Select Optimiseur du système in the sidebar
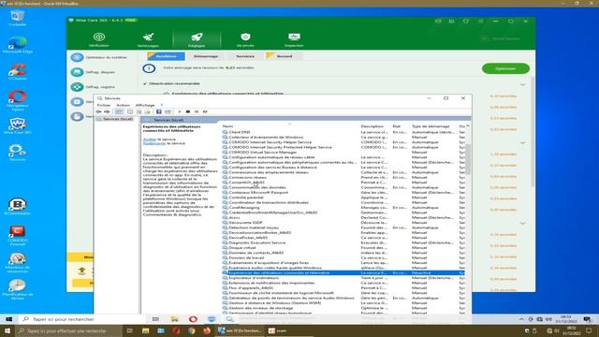This screenshot has width=599, height=337. [100, 57]
